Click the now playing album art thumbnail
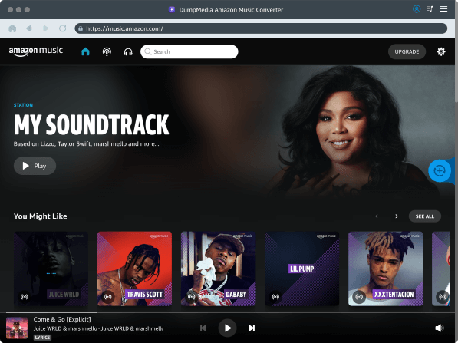Screen dimensions: 458x343 click(17, 328)
